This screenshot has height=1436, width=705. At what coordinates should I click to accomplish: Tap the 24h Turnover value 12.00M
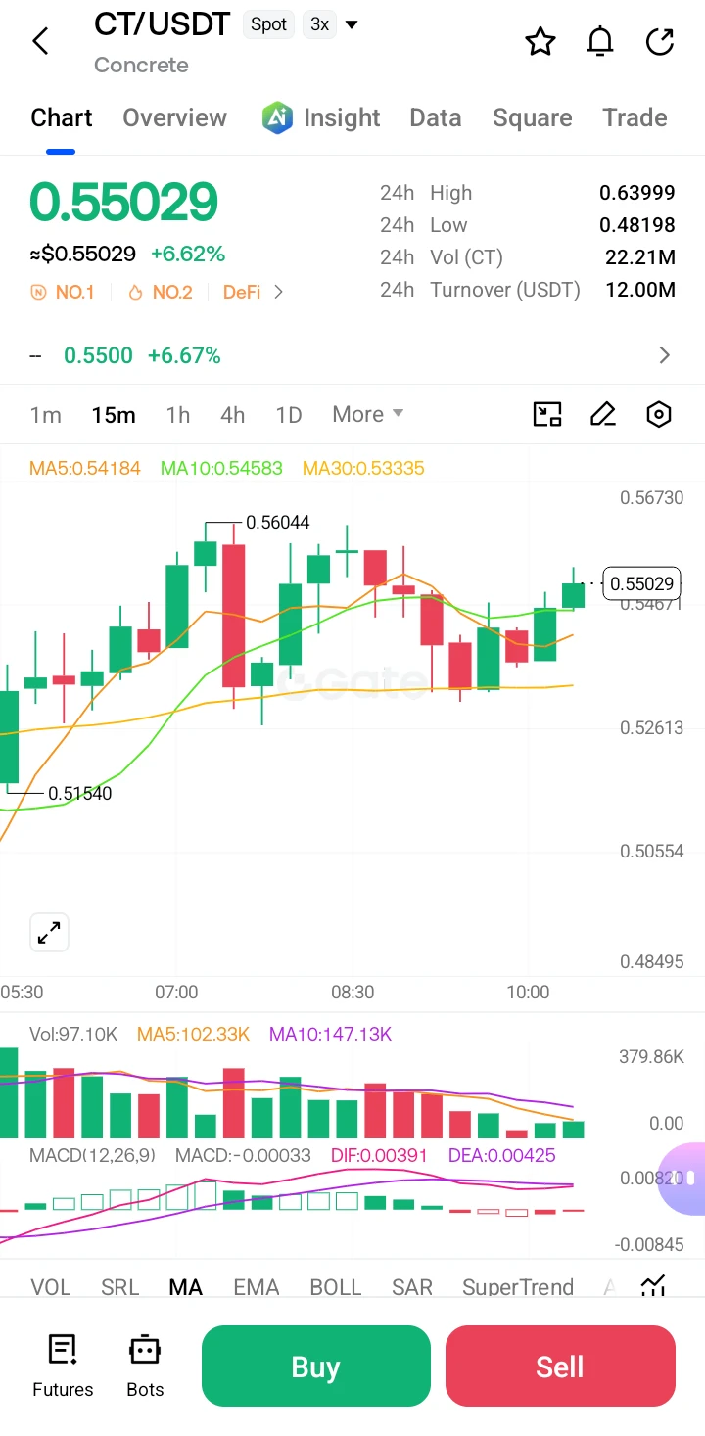(x=640, y=290)
